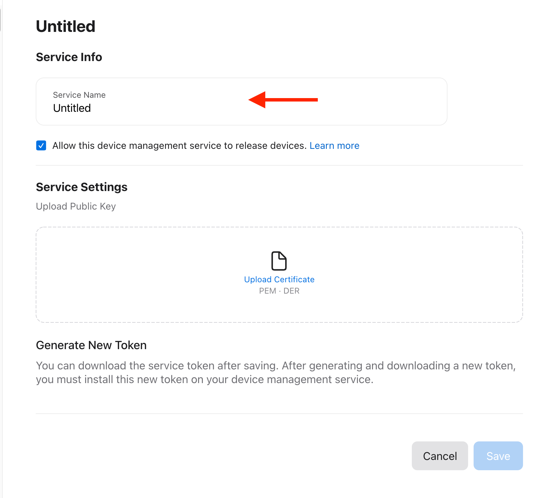The image size is (534, 498).
Task: Click the Generate New Token heading
Action: [91, 345]
